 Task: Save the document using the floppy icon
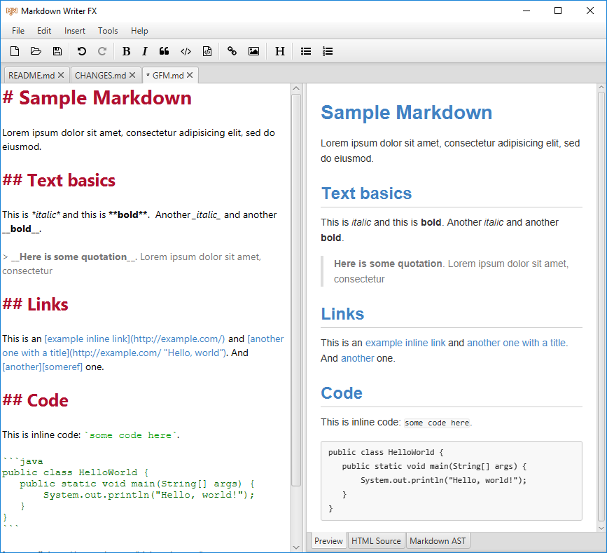coord(57,51)
